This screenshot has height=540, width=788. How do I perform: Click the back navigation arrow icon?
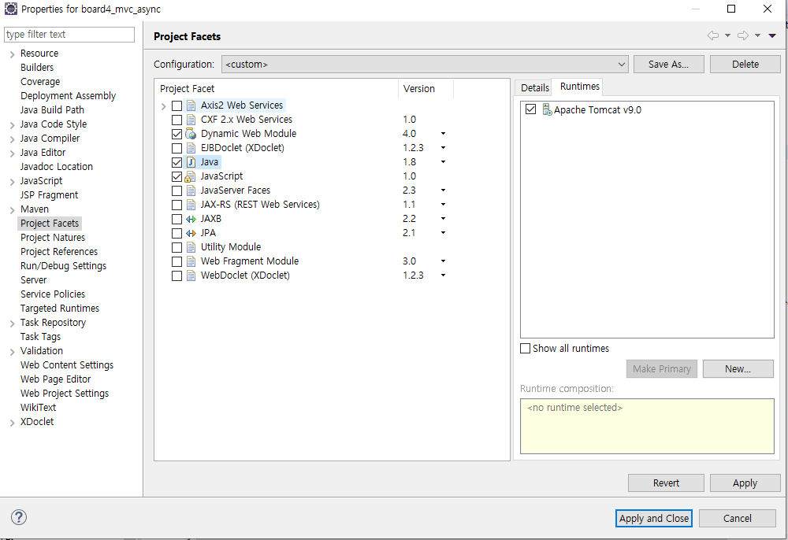[x=712, y=35]
